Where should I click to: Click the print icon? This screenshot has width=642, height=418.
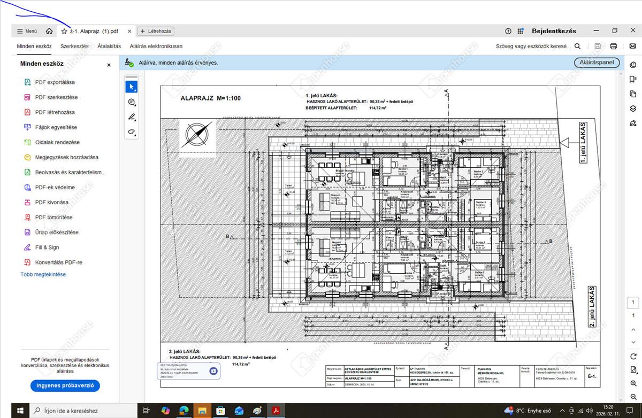pos(613,47)
